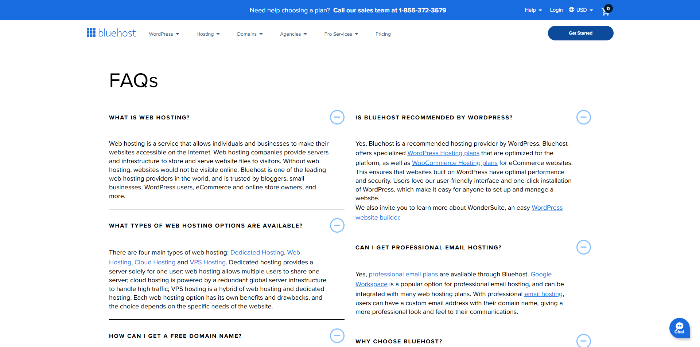
Task: Click the Bluehost logo
Action: (x=111, y=33)
